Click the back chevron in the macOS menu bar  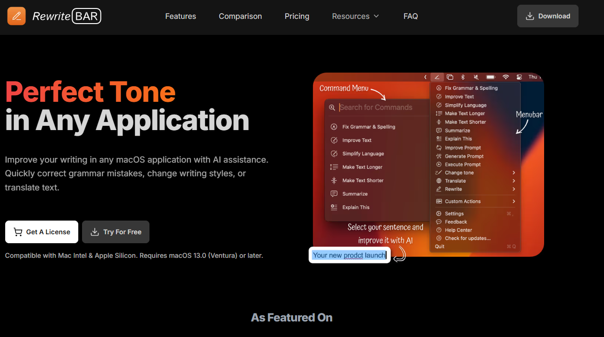coord(425,77)
